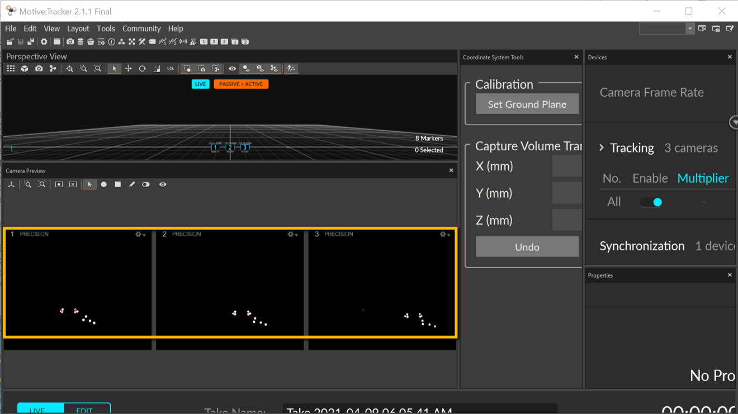Select the circle mask tool

(104, 184)
